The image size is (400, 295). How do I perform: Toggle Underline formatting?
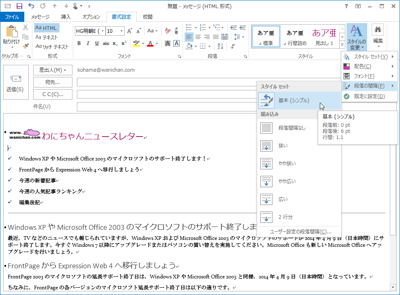click(97, 43)
